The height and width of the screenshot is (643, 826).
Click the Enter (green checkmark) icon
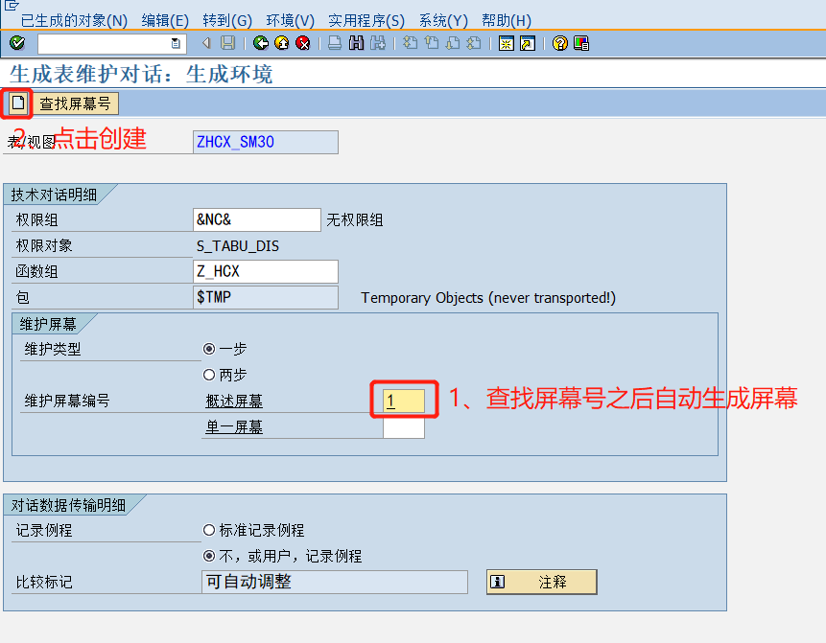pyautogui.click(x=15, y=42)
